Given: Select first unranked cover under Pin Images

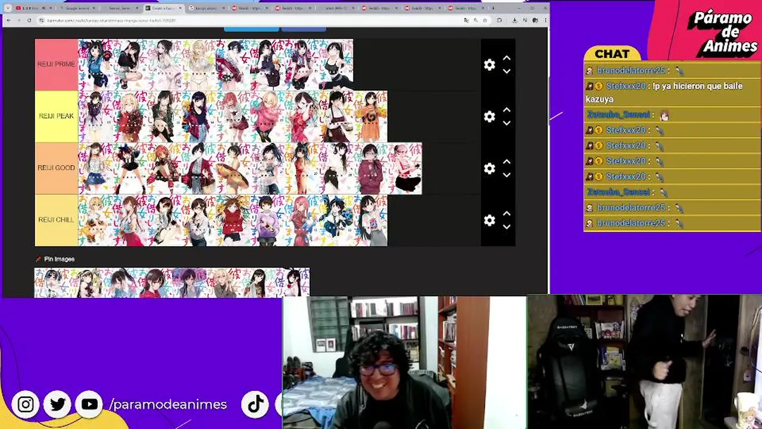Looking at the screenshot, I should coord(52,282).
